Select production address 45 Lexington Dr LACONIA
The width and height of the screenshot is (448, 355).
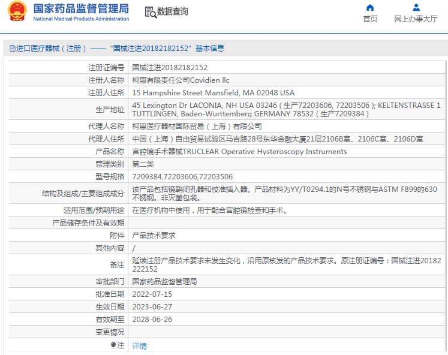pyautogui.click(x=286, y=109)
